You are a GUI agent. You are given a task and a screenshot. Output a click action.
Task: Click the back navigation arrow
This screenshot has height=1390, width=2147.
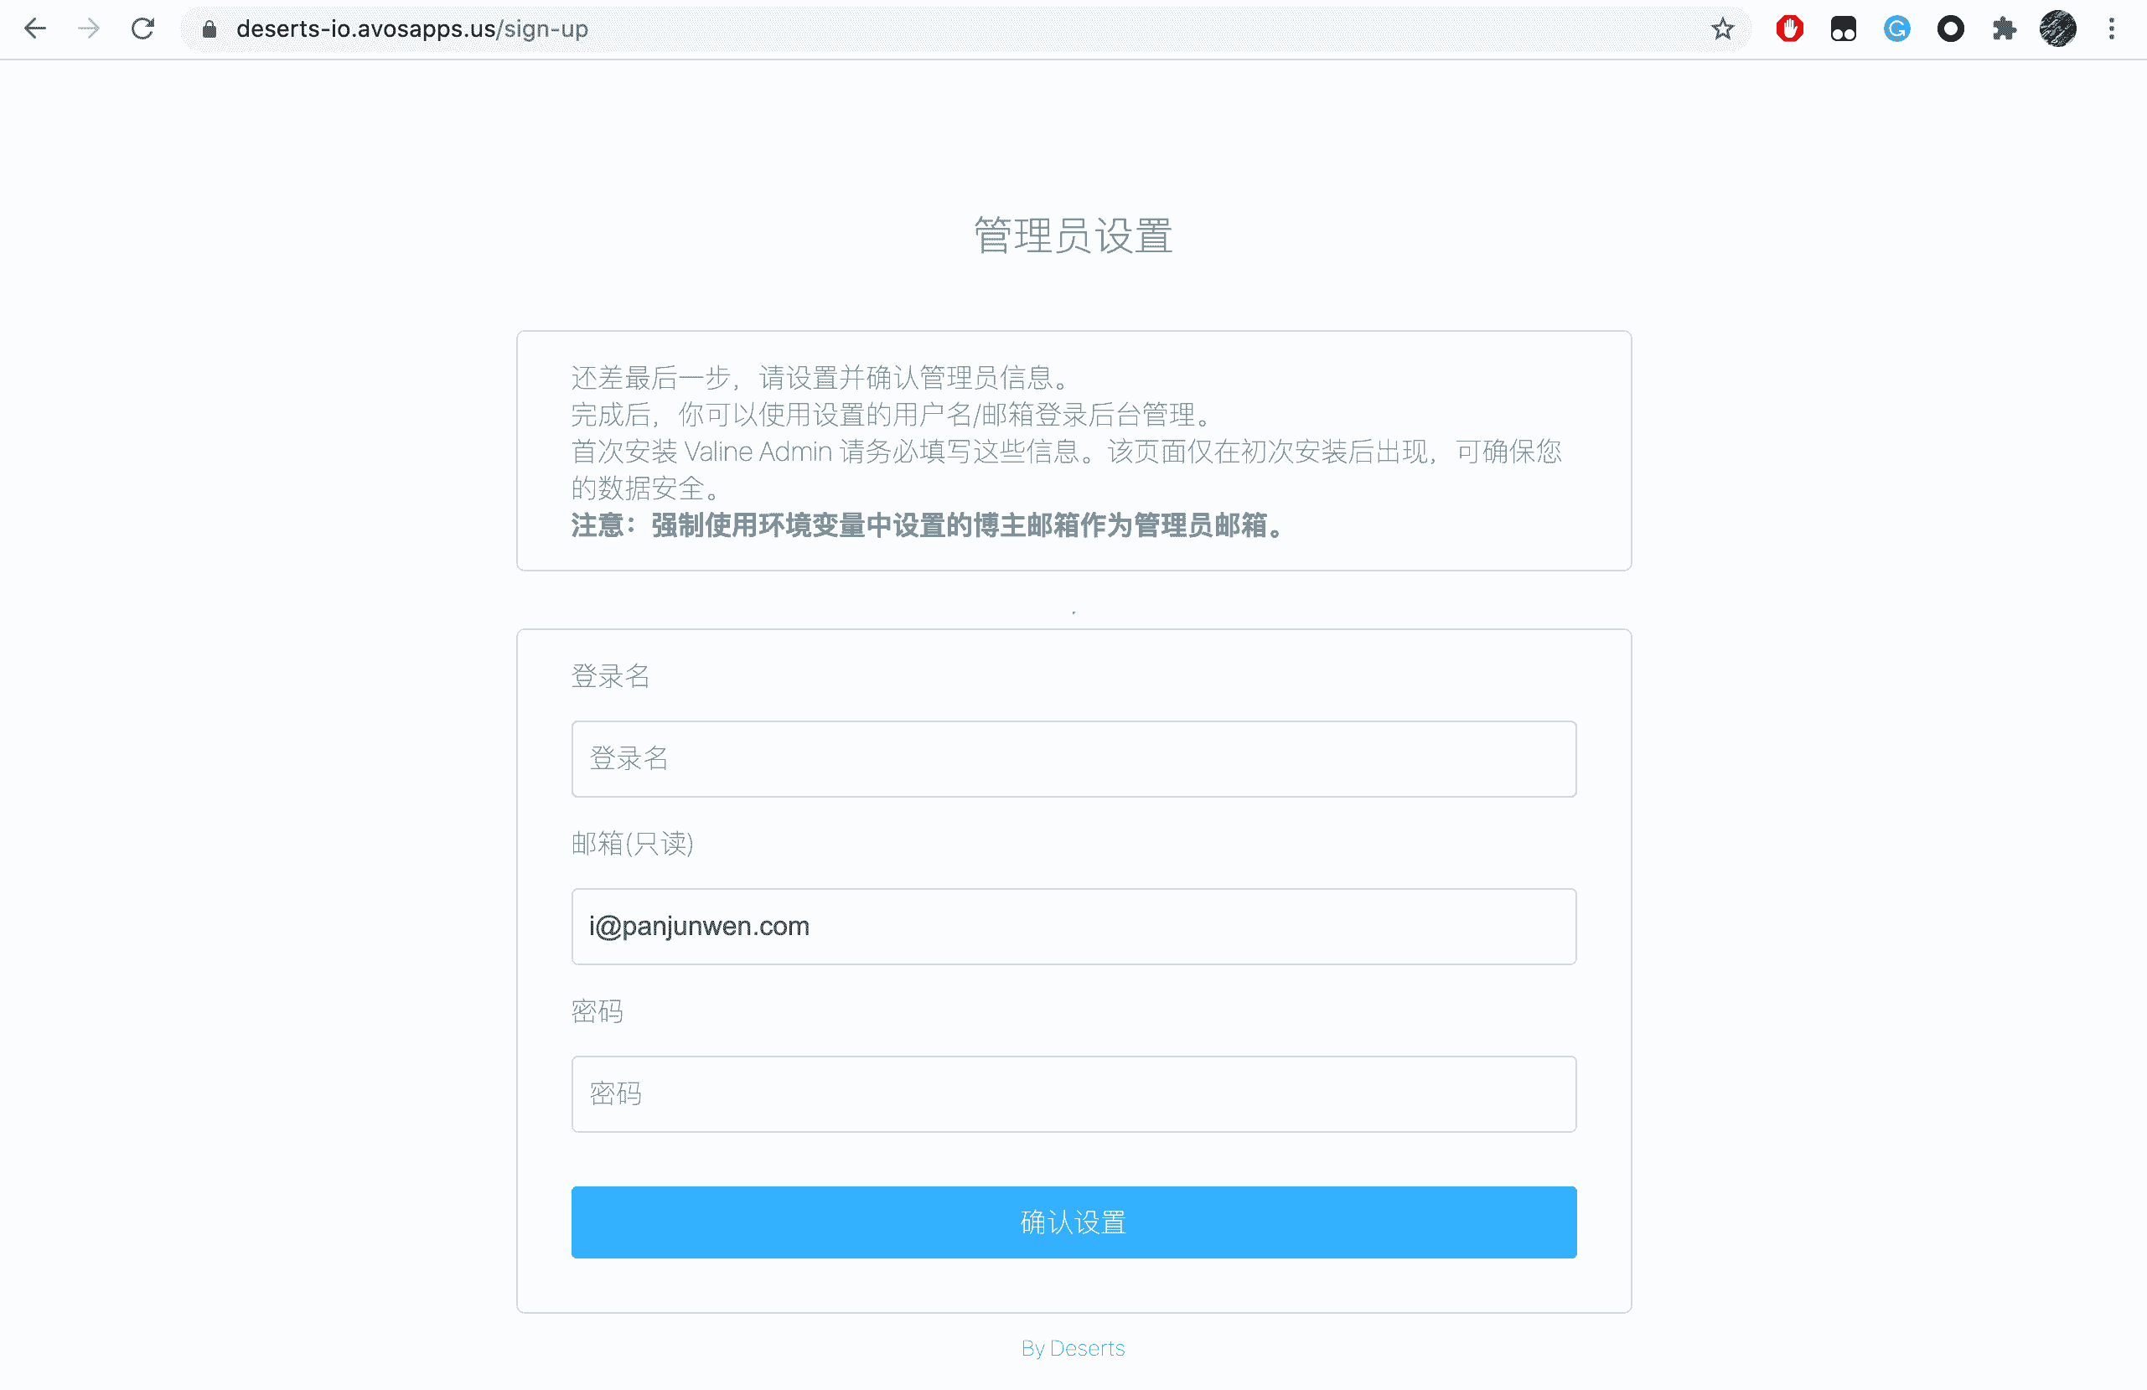click(35, 28)
